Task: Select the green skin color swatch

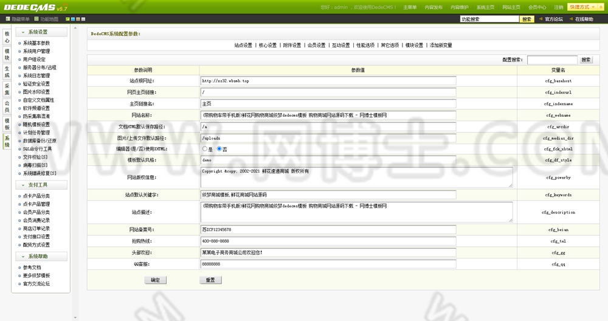Action: (68, 19)
